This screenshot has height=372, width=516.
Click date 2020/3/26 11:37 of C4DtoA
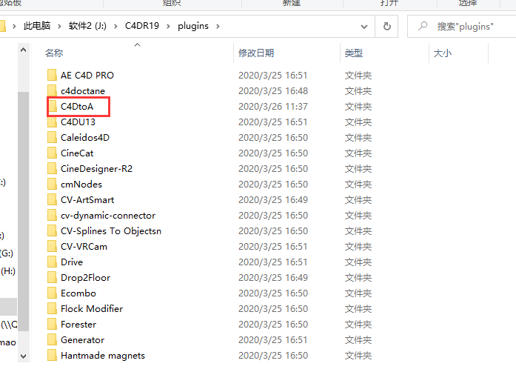273,107
